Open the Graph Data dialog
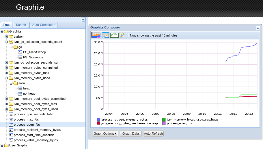 click(x=130, y=133)
